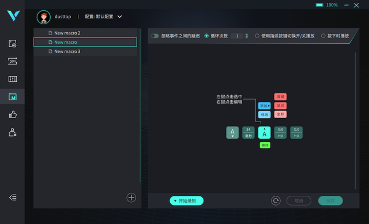This screenshot has width=369, height=224.
Task: Select 使用指派按键切换开/关播放 radio option
Action: coord(257,36)
